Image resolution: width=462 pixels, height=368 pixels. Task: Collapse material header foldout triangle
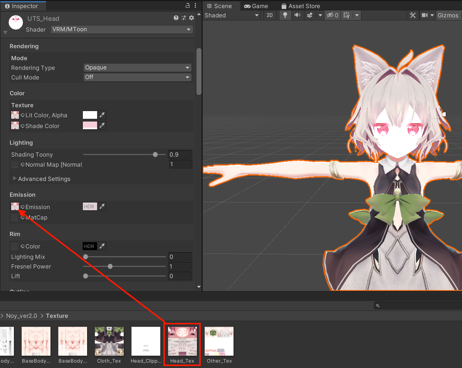5,32
